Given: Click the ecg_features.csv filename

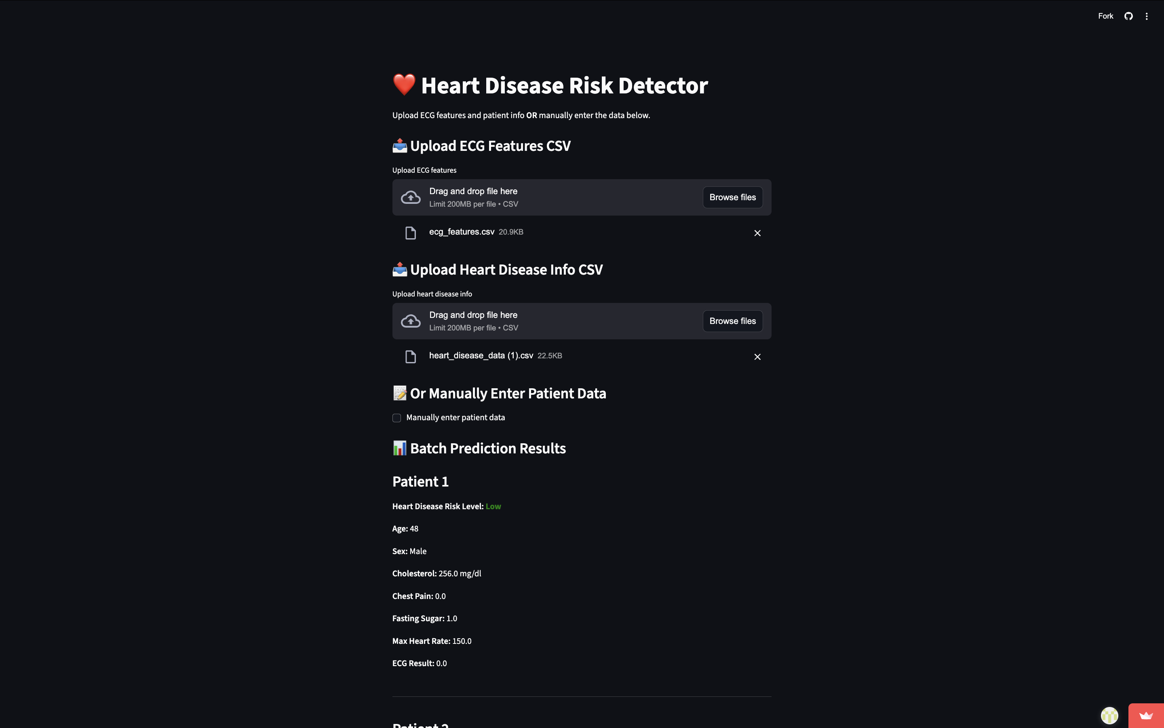Looking at the screenshot, I should pyautogui.click(x=461, y=232).
